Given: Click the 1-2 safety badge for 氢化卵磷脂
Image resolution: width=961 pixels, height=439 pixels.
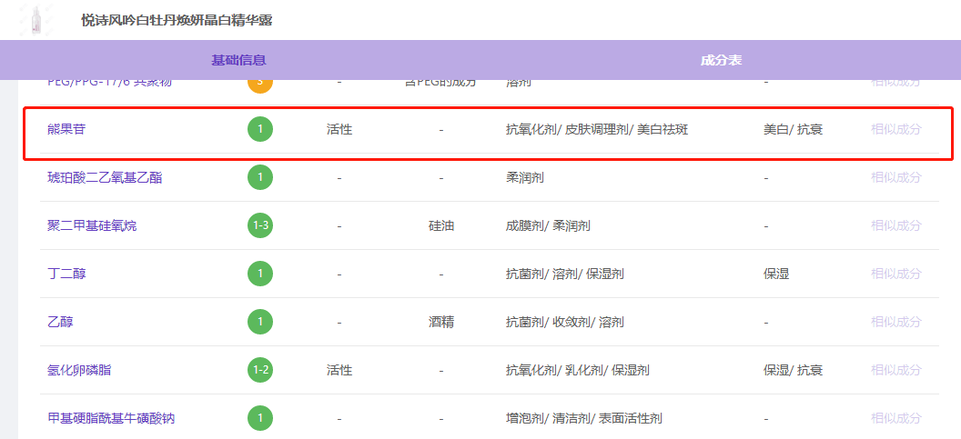Looking at the screenshot, I should [x=260, y=370].
